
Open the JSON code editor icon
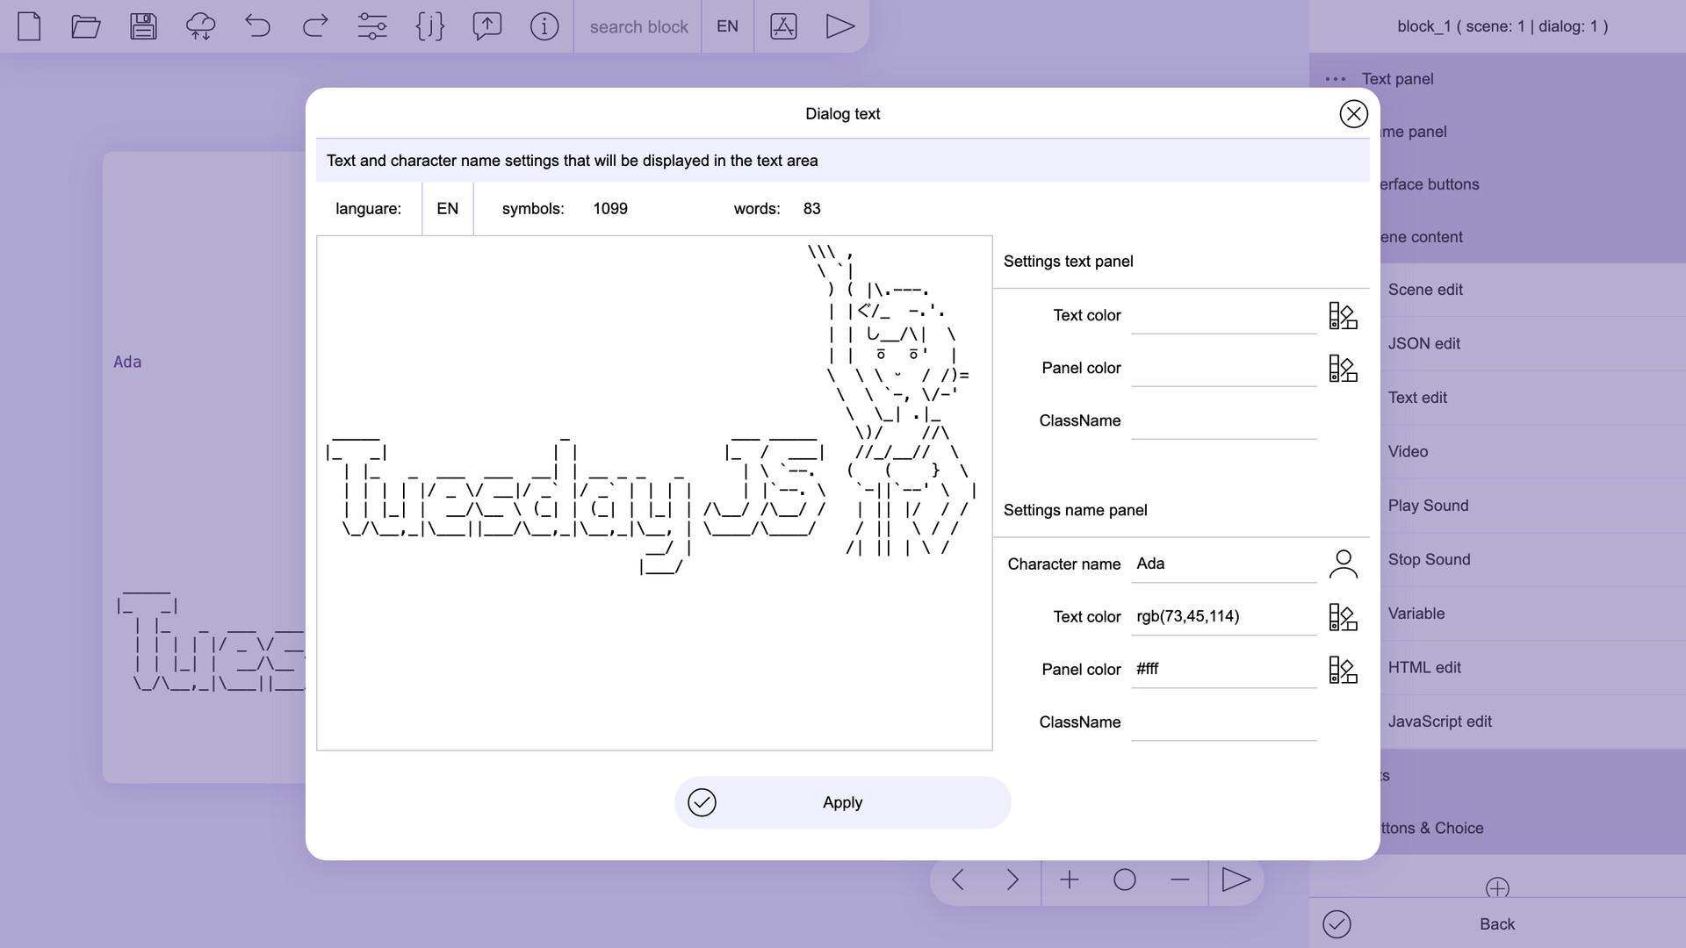pos(429,26)
